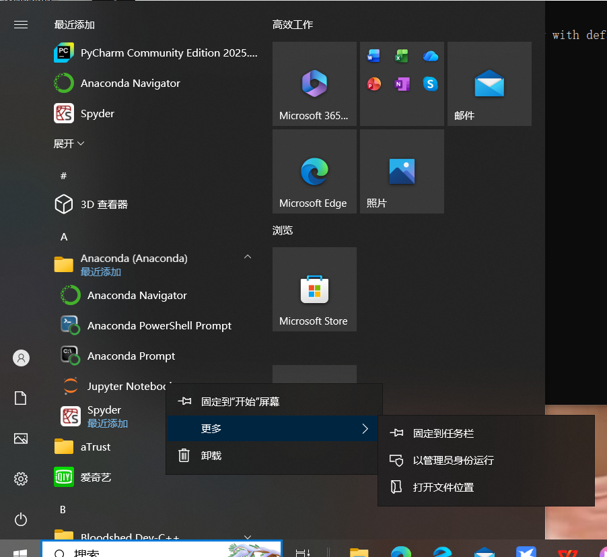This screenshot has height=557, width=607.
Task: Click the 高效工作 tile group header
Action: pos(293,25)
